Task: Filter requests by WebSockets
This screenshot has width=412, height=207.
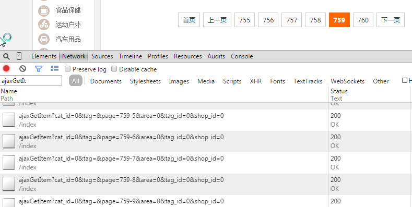Action: pos(348,81)
